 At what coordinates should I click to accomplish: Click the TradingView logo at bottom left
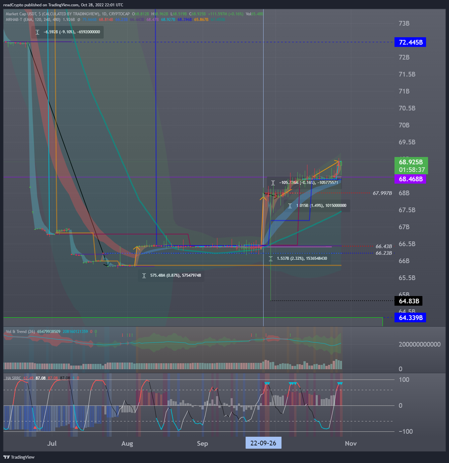coord(19,457)
